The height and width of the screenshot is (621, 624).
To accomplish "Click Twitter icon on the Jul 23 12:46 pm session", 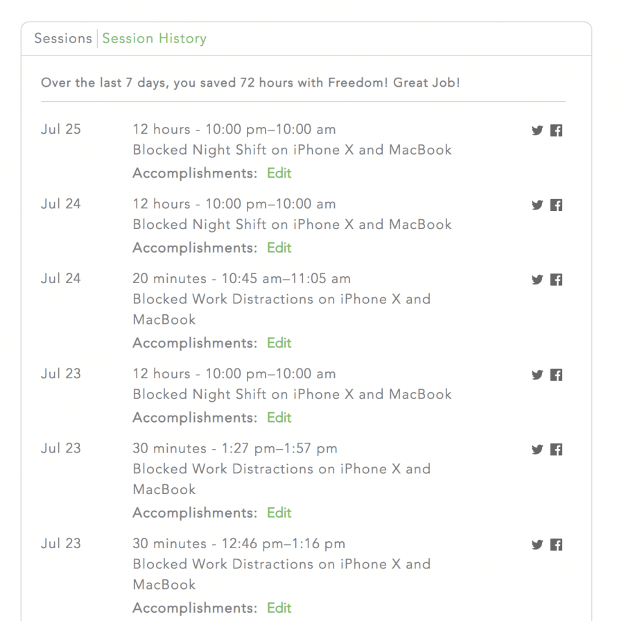I will coord(537,545).
